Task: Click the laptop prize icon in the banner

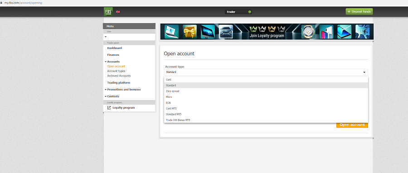Action: 171,32
